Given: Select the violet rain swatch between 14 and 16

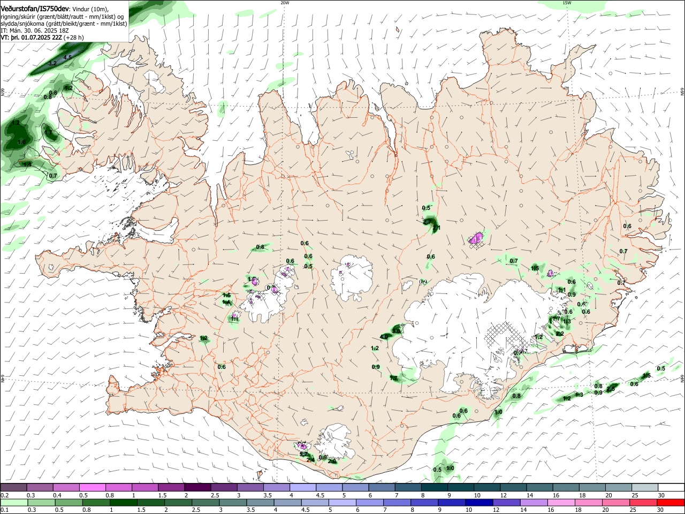Looking at the screenshot, I should 534,502.
